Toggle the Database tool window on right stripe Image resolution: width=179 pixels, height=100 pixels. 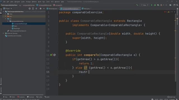[x=177, y=12]
